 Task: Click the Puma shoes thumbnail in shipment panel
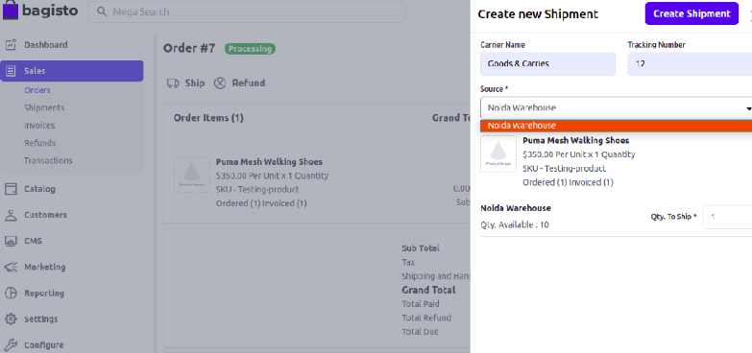tap(498, 153)
